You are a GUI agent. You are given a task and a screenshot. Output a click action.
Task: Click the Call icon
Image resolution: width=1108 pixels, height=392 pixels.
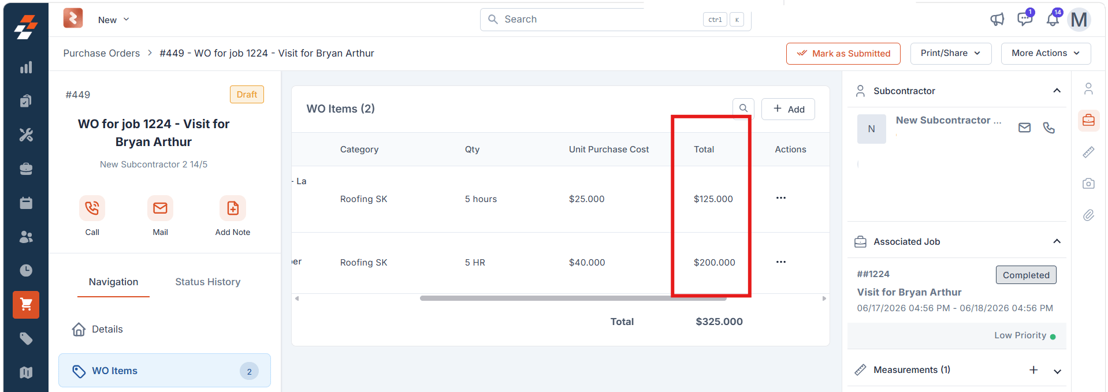click(92, 208)
